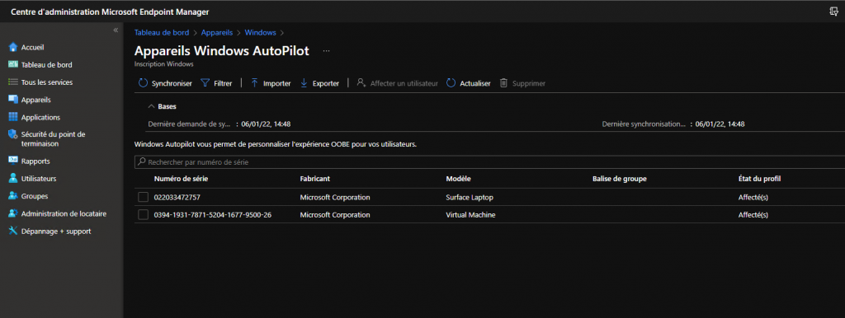This screenshot has width=845, height=318.
Task: Go to Appareils breadcrumb link
Action: (x=217, y=33)
